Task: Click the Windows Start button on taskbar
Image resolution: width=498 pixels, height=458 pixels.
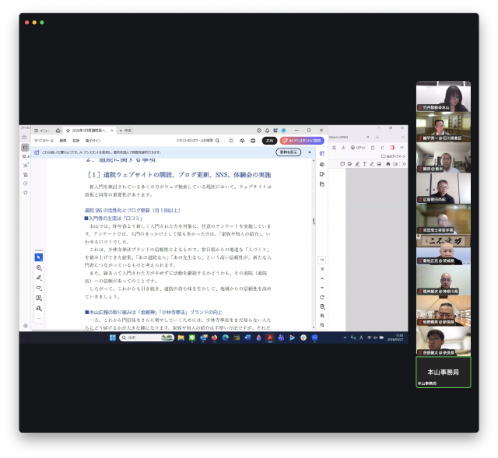Action: pyautogui.click(x=112, y=337)
